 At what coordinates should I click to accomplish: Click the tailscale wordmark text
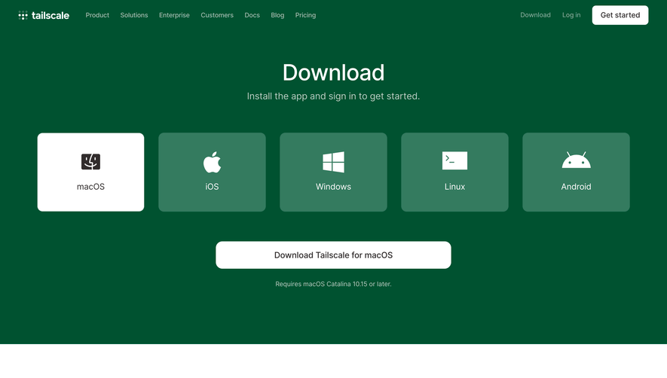coord(50,15)
